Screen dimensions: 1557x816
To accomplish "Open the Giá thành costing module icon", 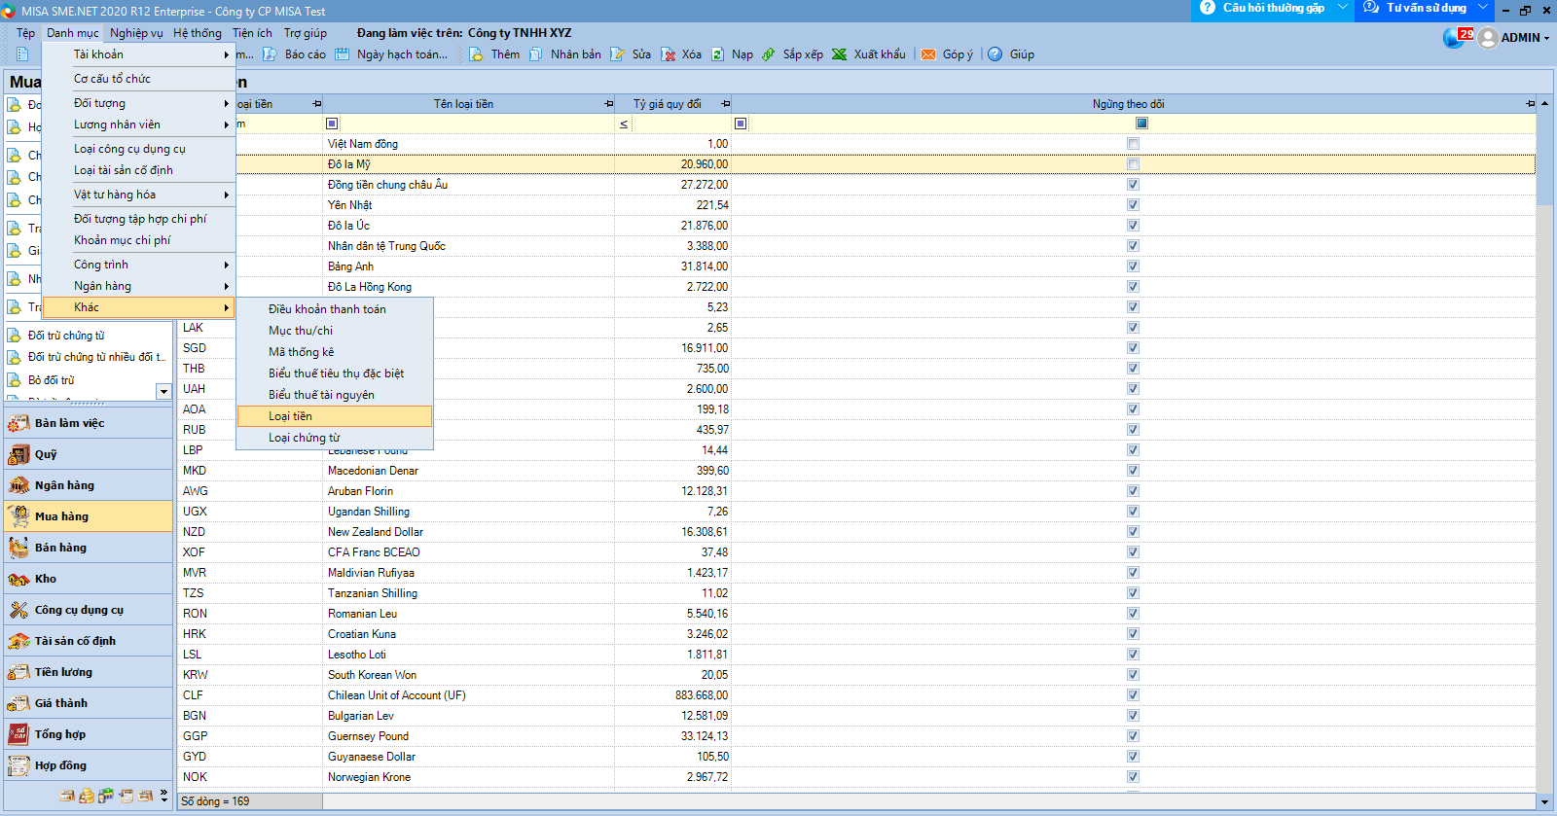I will 18,703.
